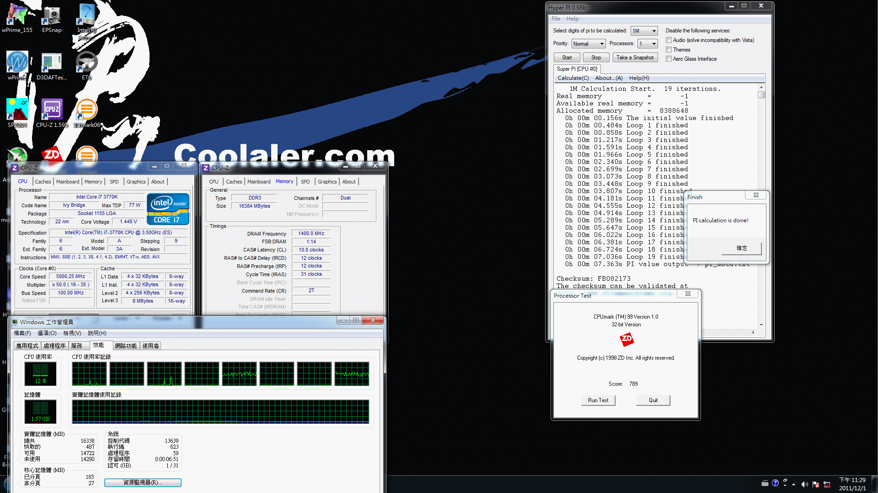Click Take a Snapshot button
This screenshot has height=493, width=878.
635,58
